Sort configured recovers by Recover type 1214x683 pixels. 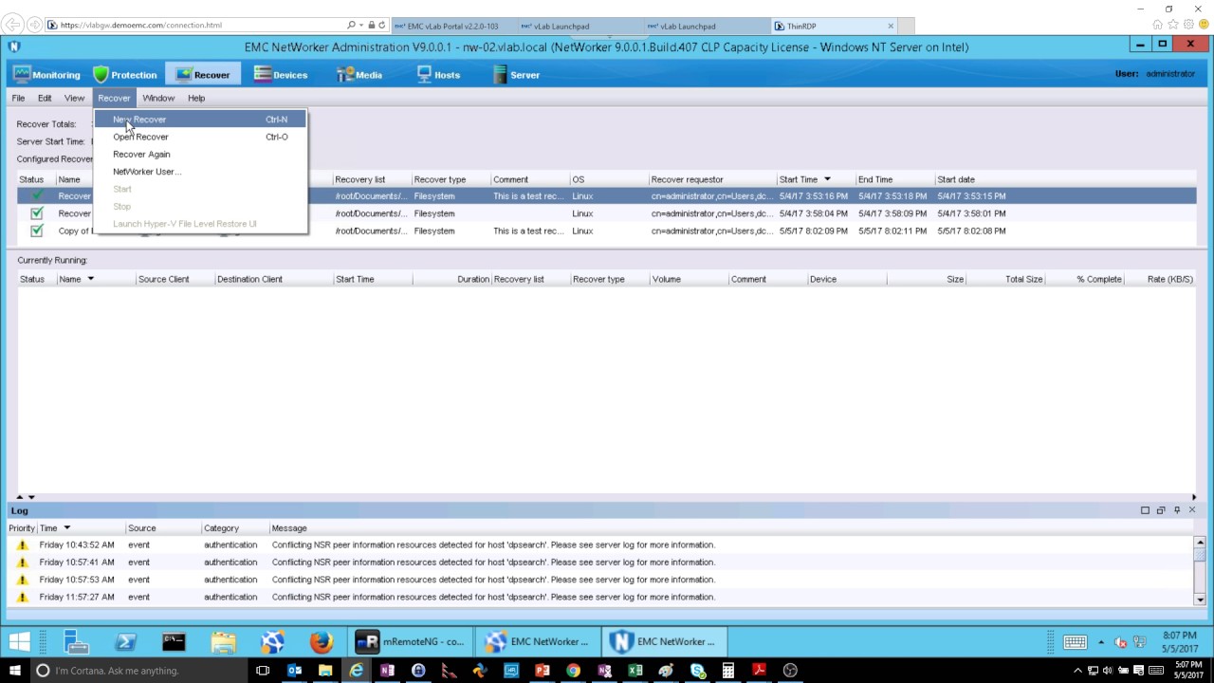(451, 179)
